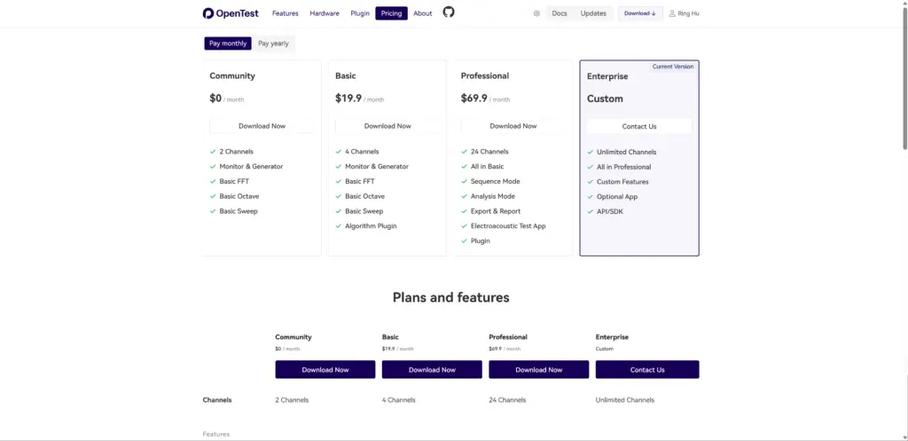Click the Channels row label in table
908x441 pixels.
coord(217,400)
